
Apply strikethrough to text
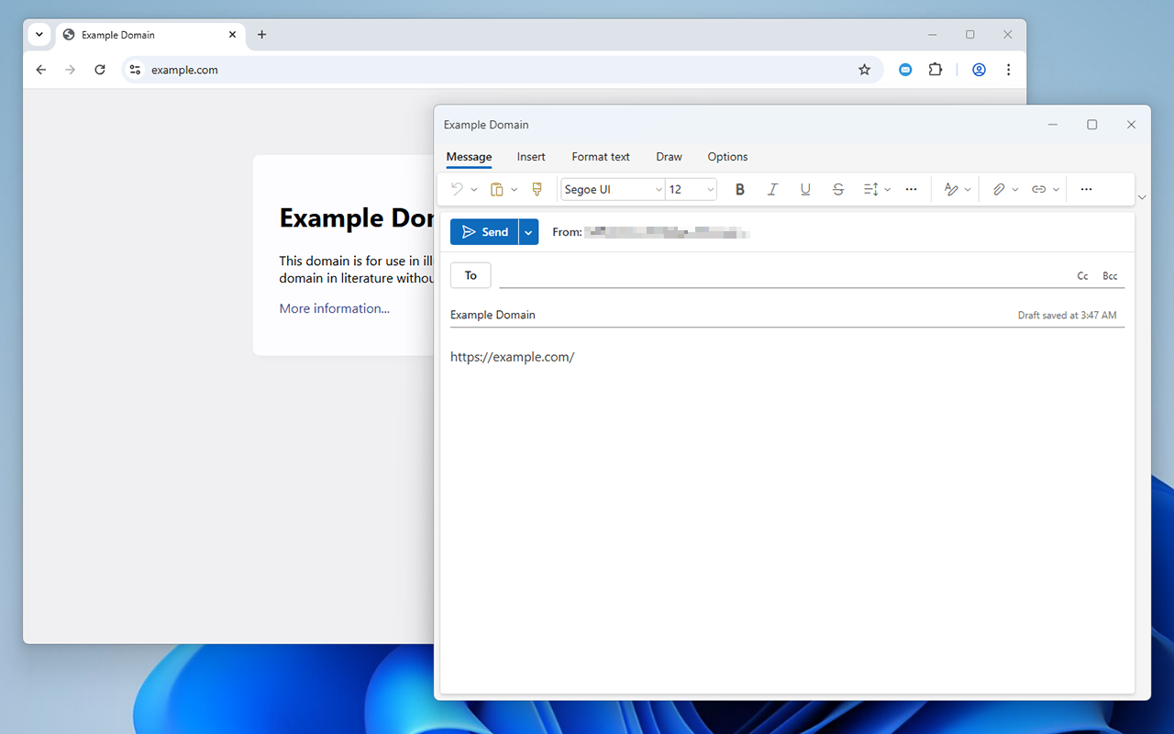(838, 190)
